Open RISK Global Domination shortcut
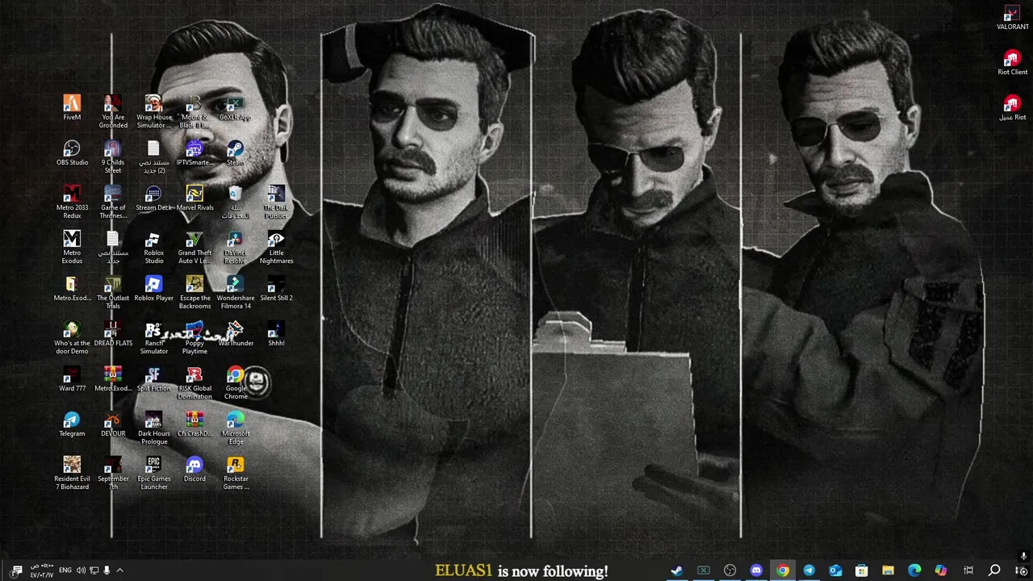 pyautogui.click(x=194, y=383)
